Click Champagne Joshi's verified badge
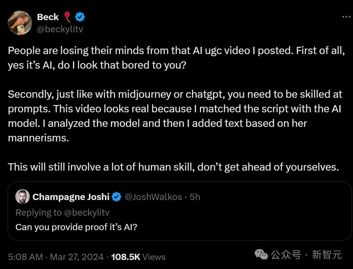The image size is (353, 269). [116, 197]
